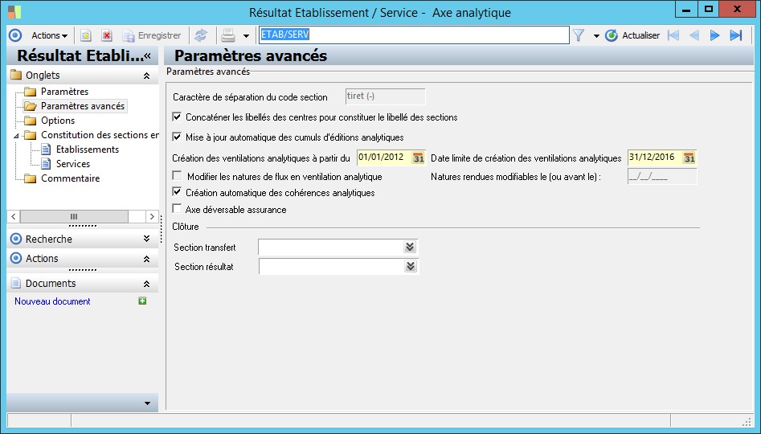Viewport: 761px width, 434px height.
Task: Click the tree scrollbar left arrow
Action: tap(14, 216)
